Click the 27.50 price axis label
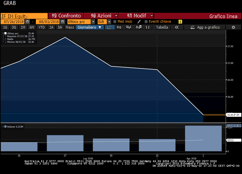Viewport: 242px width, 174px height. click(x=230, y=46)
